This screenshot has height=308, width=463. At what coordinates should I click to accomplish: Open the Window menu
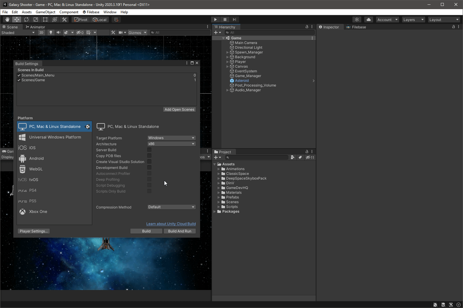(110, 12)
